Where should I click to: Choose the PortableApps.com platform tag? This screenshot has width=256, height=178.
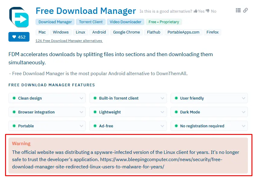tap(184, 32)
